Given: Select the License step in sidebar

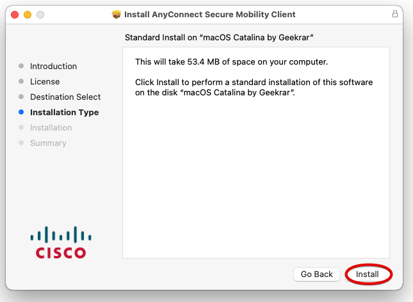Looking at the screenshot, I should point(45,82).
